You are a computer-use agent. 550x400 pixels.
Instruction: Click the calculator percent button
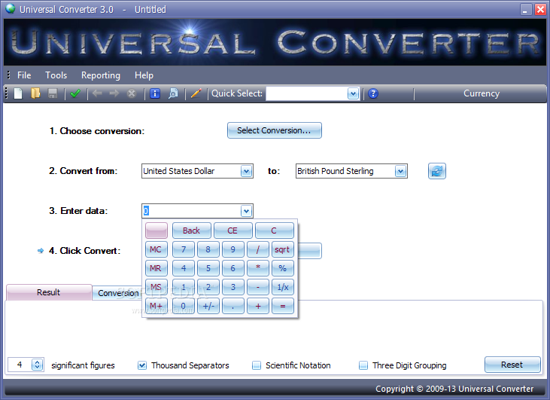[x=282, y=268]
